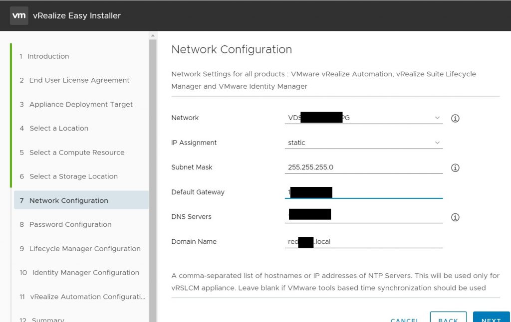Click the sidebar scroll-up arrow
Viewport: 511px width, 322px height.
153,35
